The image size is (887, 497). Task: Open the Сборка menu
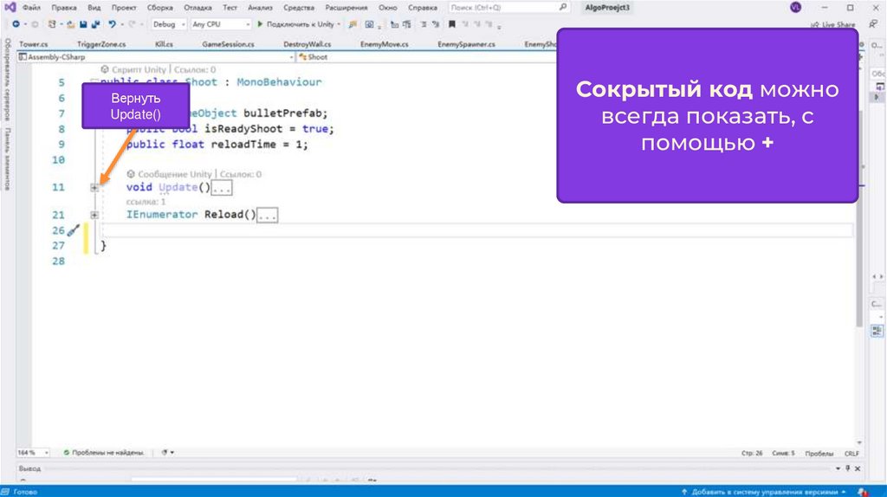tap(160, 7)
